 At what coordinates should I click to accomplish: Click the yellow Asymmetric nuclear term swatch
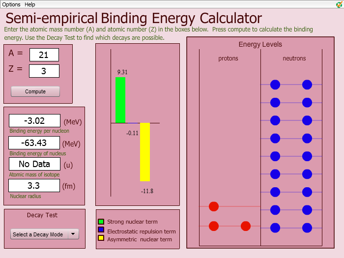pyautogui.click(x=101, y=238)
